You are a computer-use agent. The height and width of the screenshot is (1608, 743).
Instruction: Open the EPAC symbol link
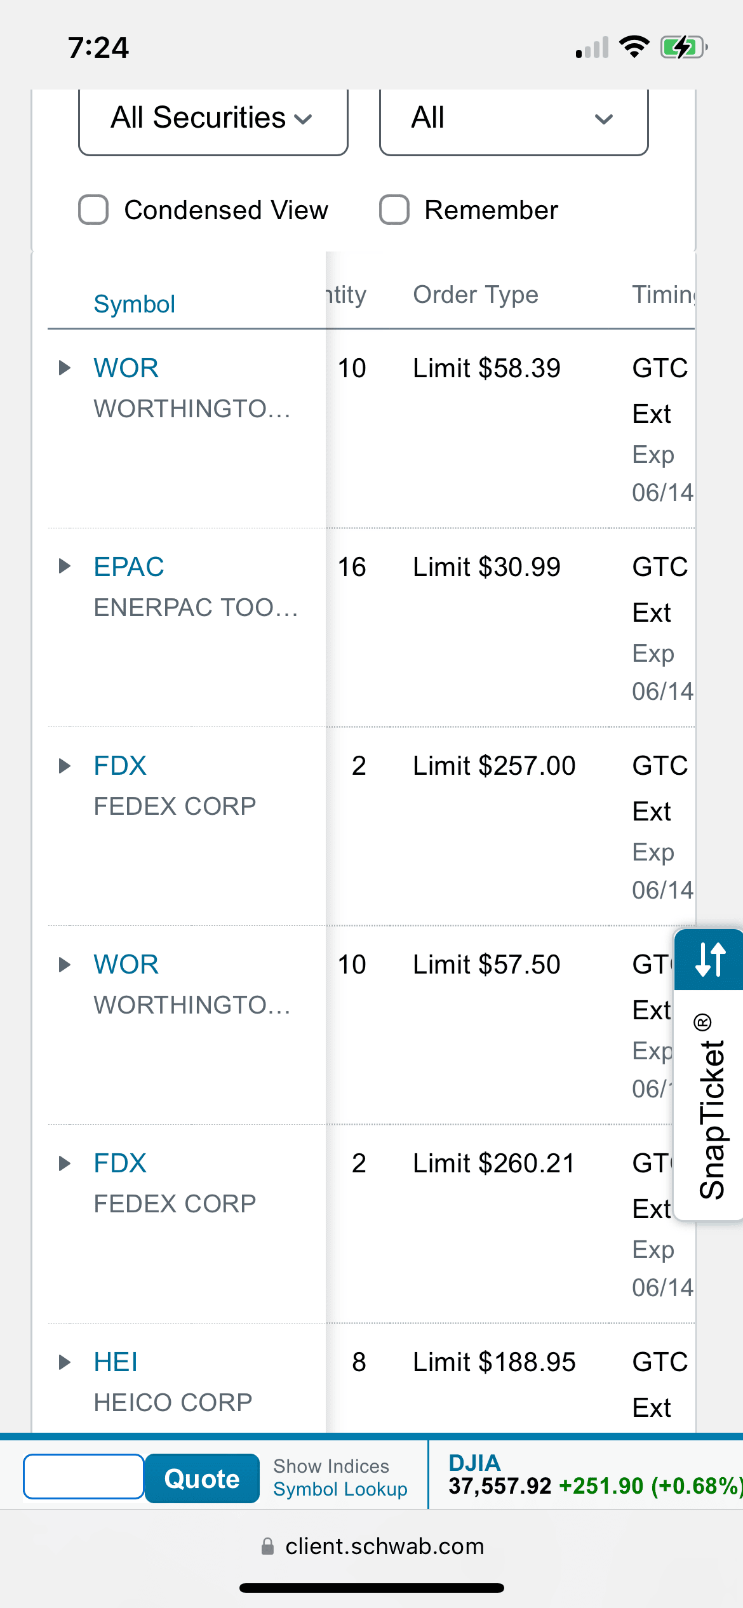click(129, 566)
